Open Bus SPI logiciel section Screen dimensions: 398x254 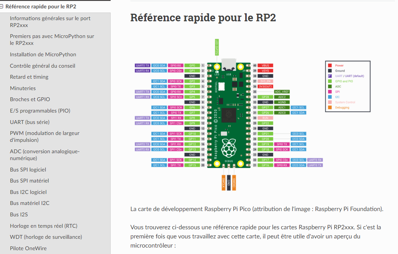pyautogui.click(x=28, y=170)
